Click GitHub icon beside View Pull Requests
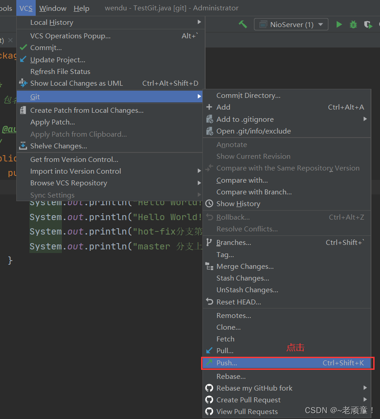This screenshot has width=380, height=419. point(209,411)
